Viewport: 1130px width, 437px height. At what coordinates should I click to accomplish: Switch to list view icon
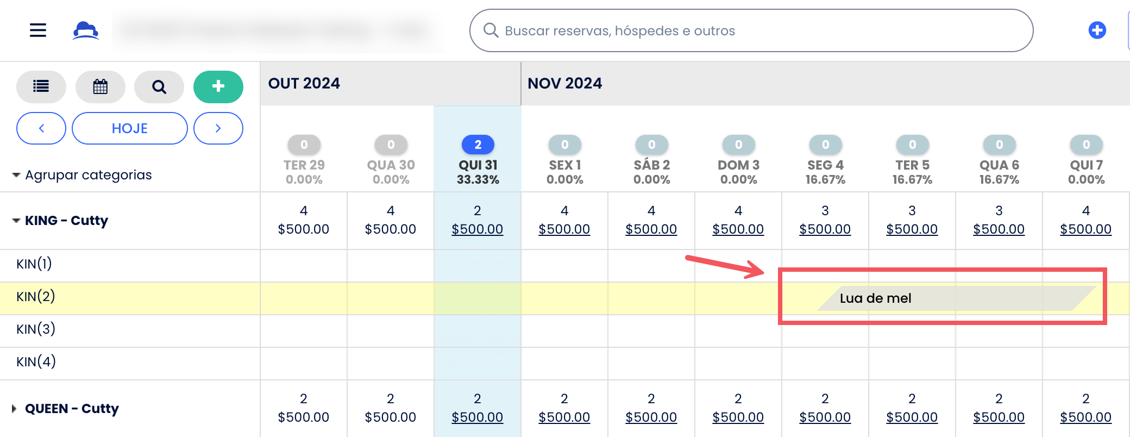41,86
